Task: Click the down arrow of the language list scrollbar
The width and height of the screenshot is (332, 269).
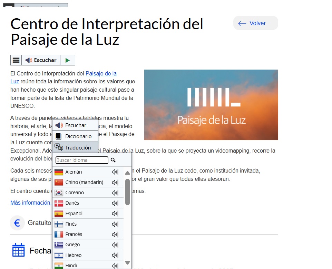Action: (127, 262)
